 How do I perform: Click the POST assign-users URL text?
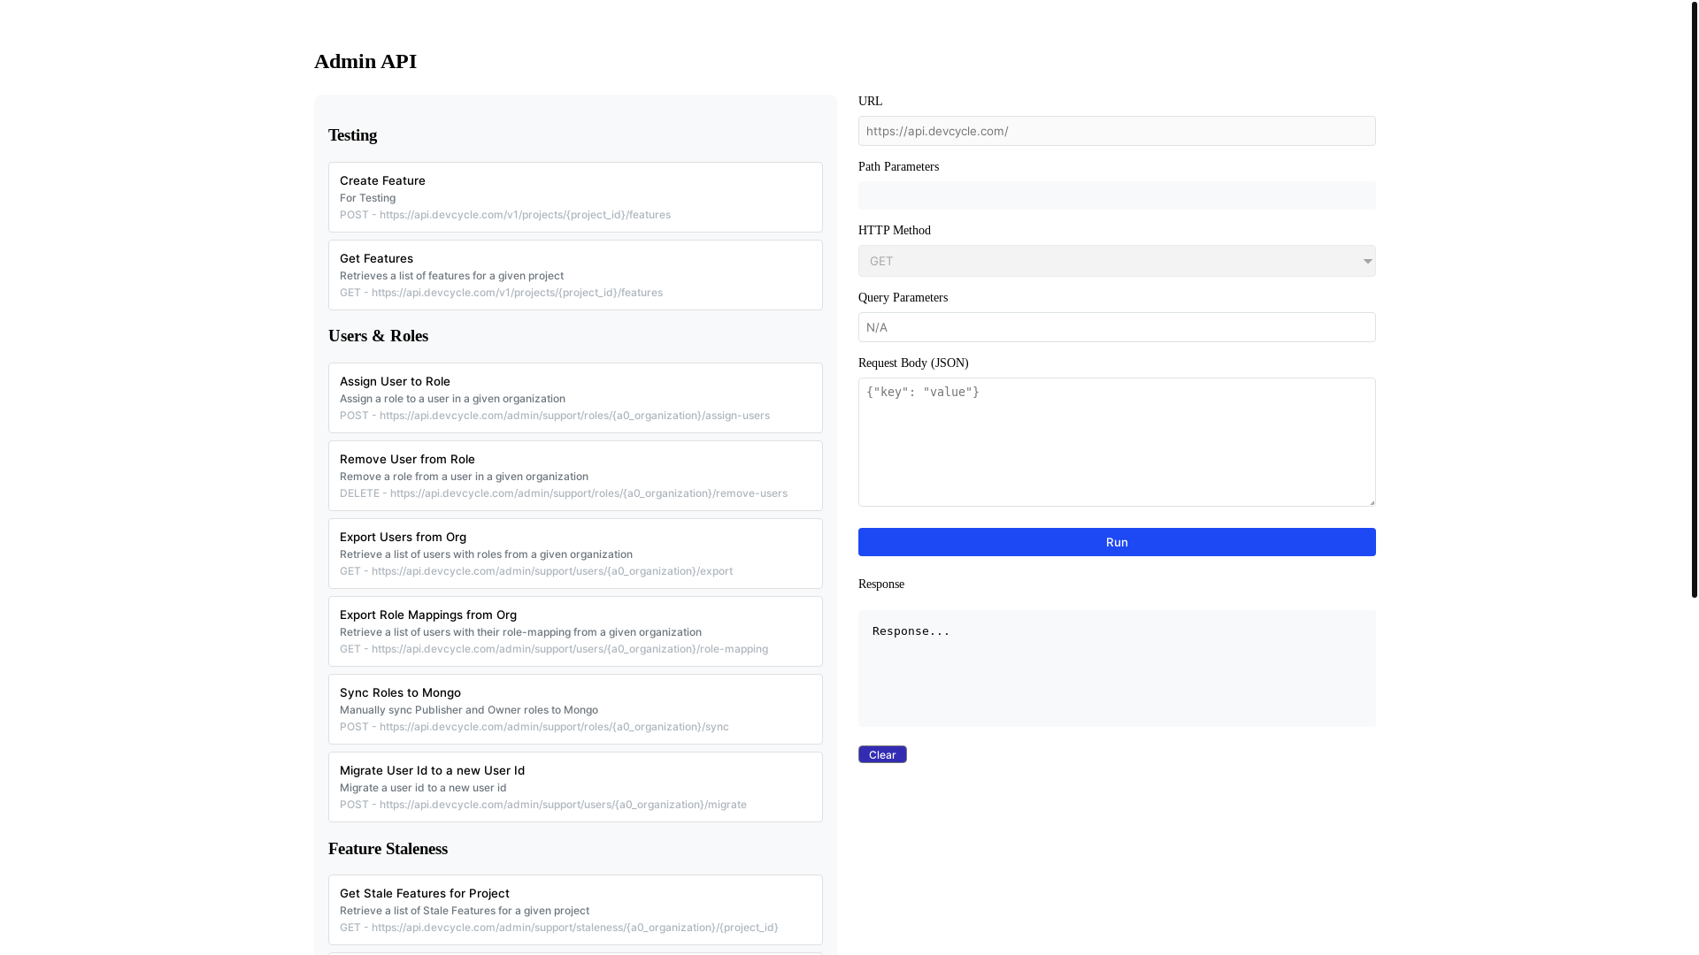point(555,416)
